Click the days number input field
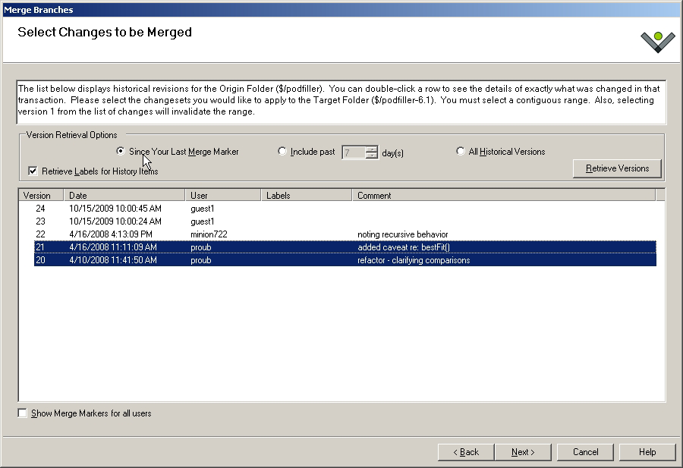This screenshot has height=468, width=683. 353,152
